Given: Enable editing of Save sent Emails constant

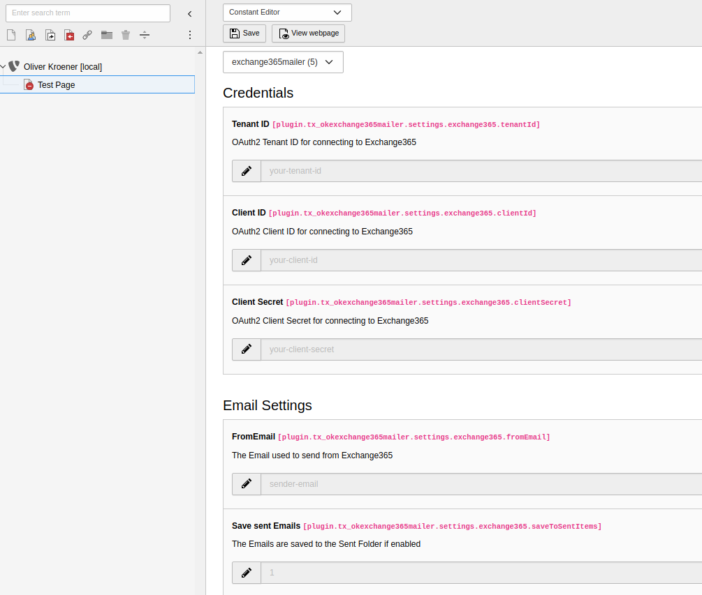Looking at the screenshot, I should tap(246, 572).
